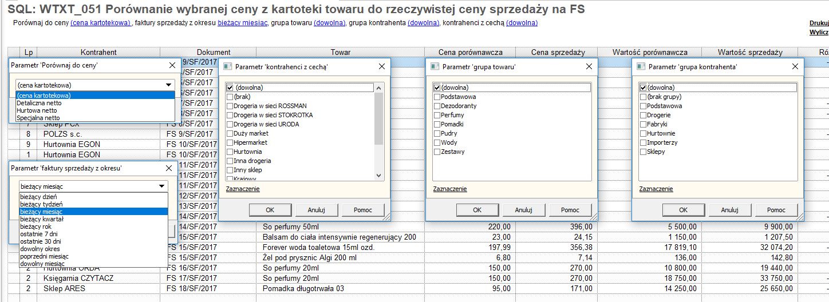
Task: Click Anuluj in 'kontrahenci z cechą' dialog
Action: 316,210
